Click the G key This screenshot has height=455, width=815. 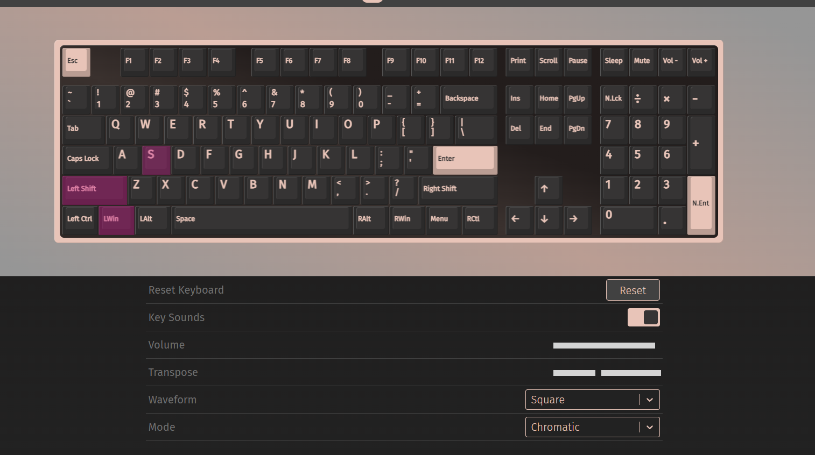click(x=243, y=160)
